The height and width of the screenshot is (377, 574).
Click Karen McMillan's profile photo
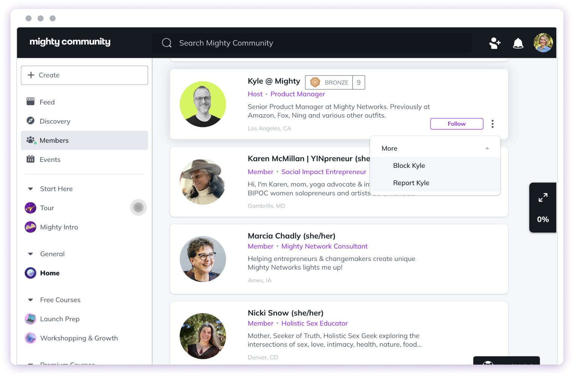pyautogui.click(x=203, y=182)
